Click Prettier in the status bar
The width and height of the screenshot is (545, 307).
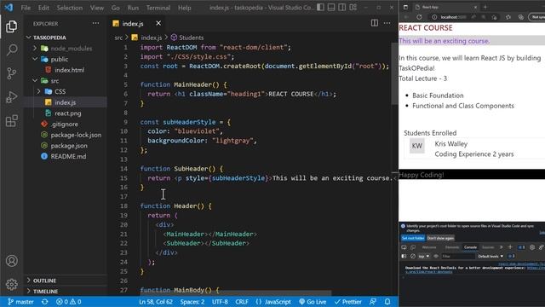click(348, 302)
